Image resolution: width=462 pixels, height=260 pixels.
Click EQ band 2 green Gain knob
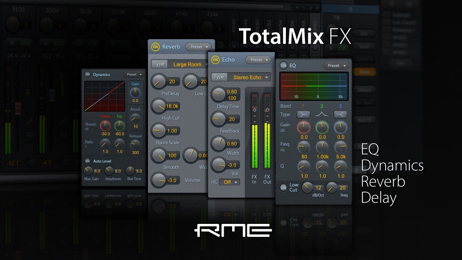pyautogui.click(x=322, y=127)
